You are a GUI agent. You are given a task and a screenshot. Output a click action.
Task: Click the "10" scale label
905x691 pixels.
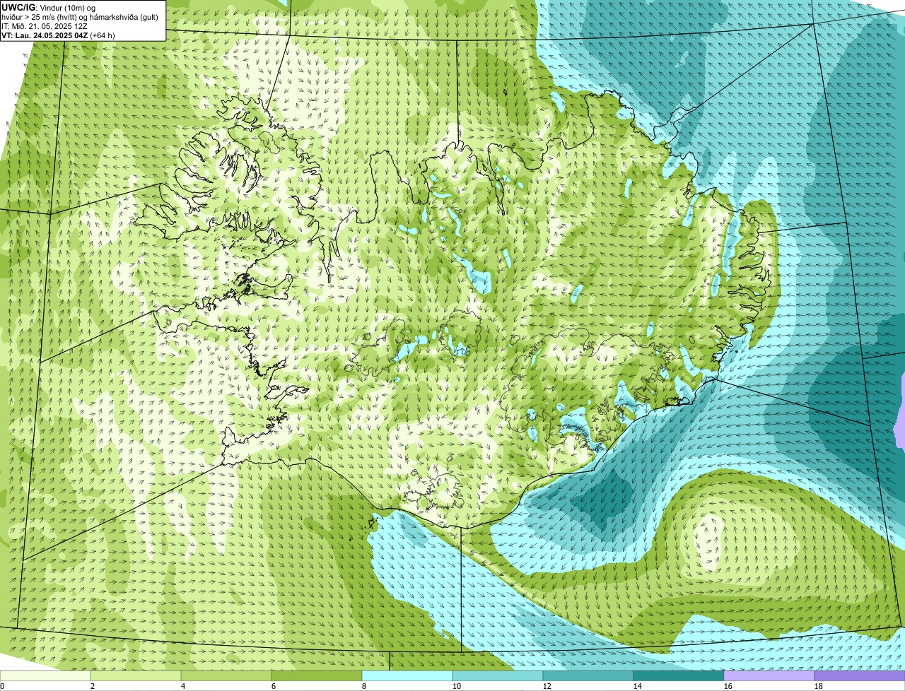[457, 686]
